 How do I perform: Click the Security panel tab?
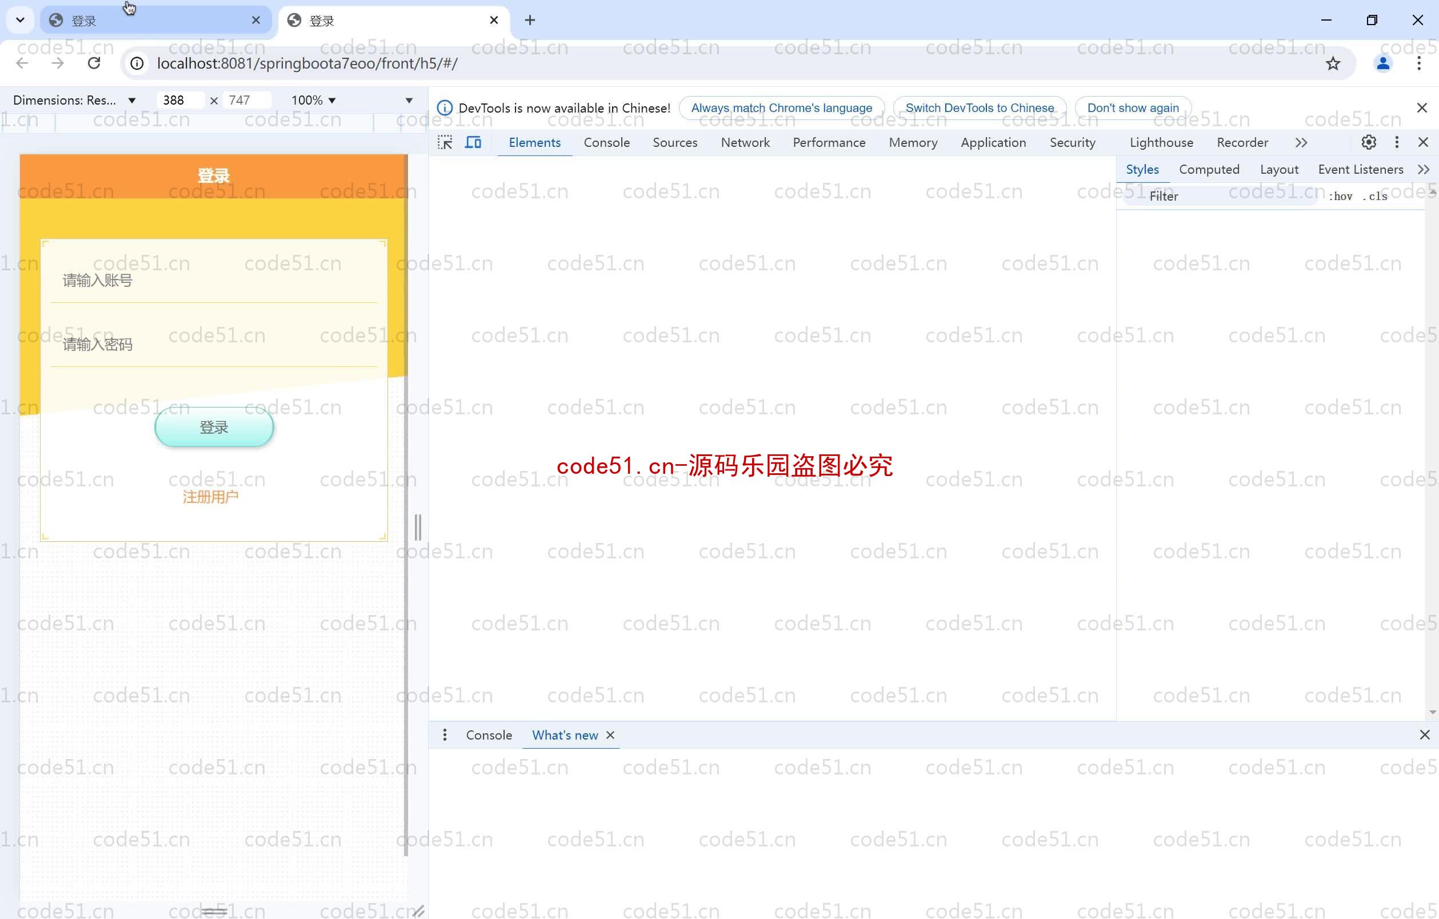click(1072, 142)
